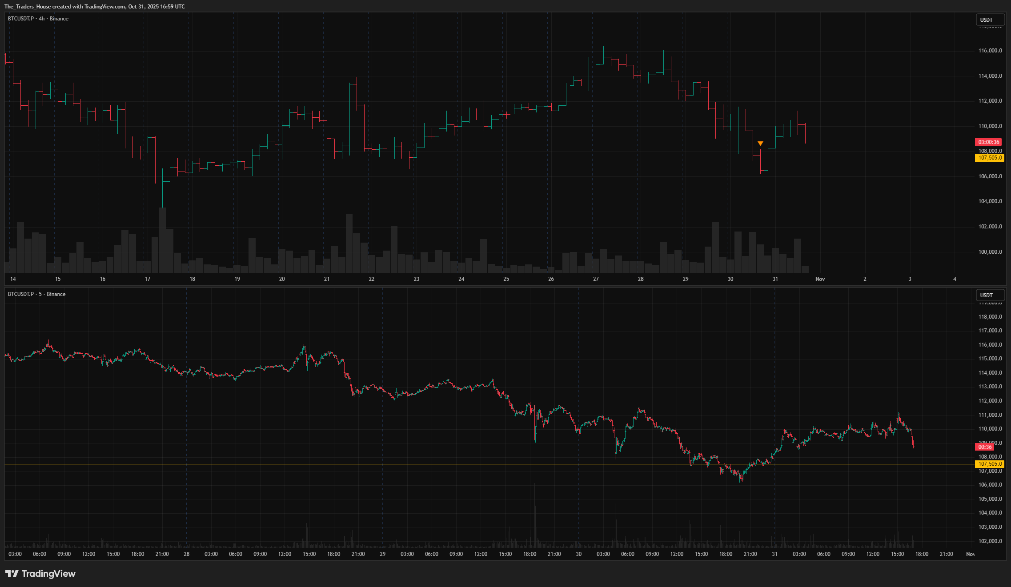
Task: Click 110,000.0 on the 4h price axis
Action: [x=990, y=126]
